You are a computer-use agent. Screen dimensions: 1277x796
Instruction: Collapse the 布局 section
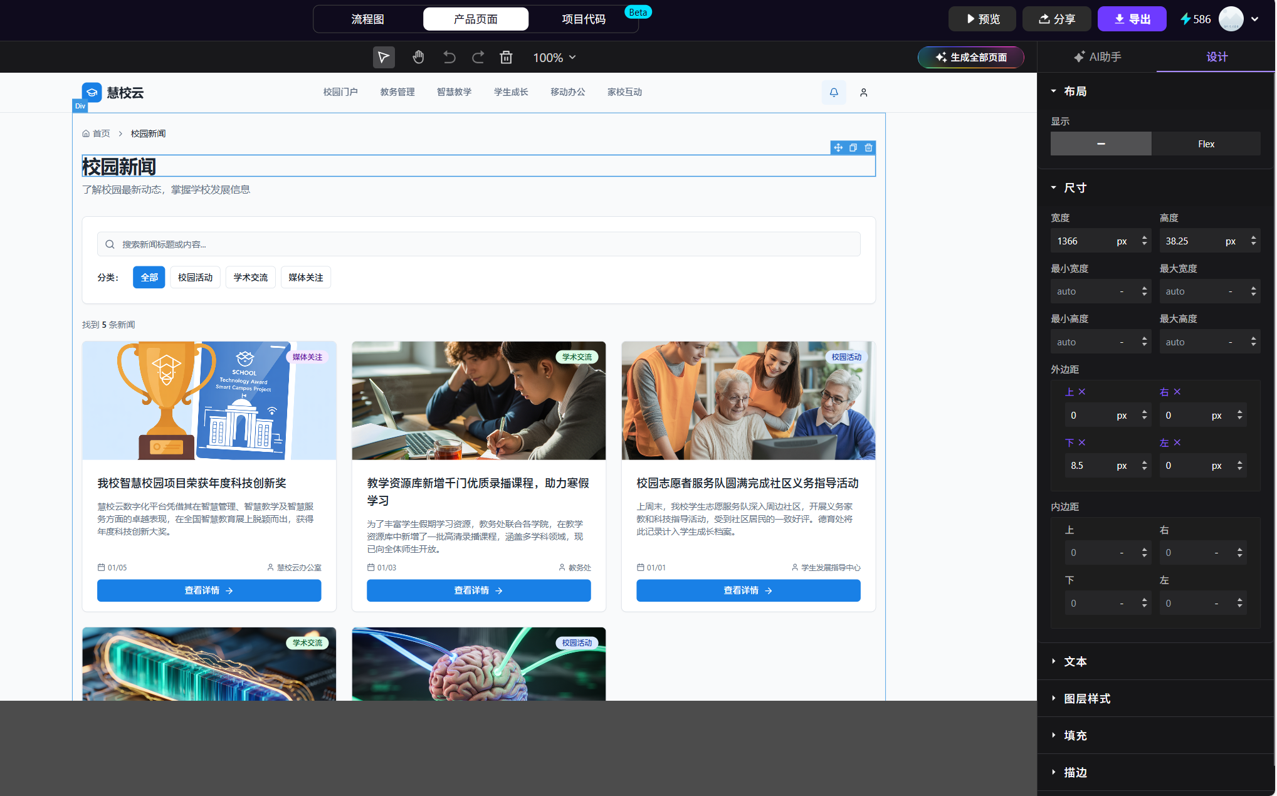point(1069,92)
